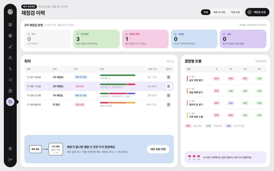
Task: Select the 11-03 09:32 date cell
Action: (x=34, y=105)
